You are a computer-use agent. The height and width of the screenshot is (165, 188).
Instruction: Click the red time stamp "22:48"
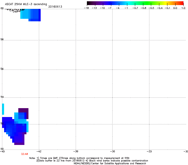(x=24, y=154)
